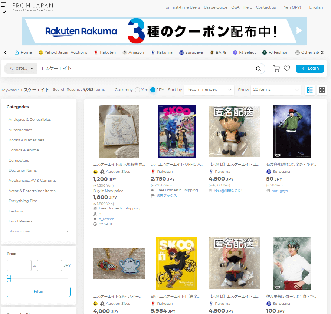Expand Show more categories
This screenshot has height=314, width=331.
pos(38,231)
